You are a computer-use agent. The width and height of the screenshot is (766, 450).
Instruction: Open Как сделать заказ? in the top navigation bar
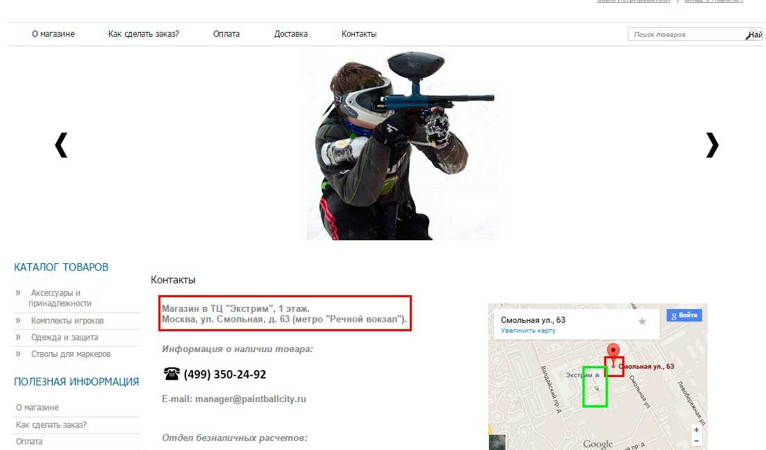point(144,34)
